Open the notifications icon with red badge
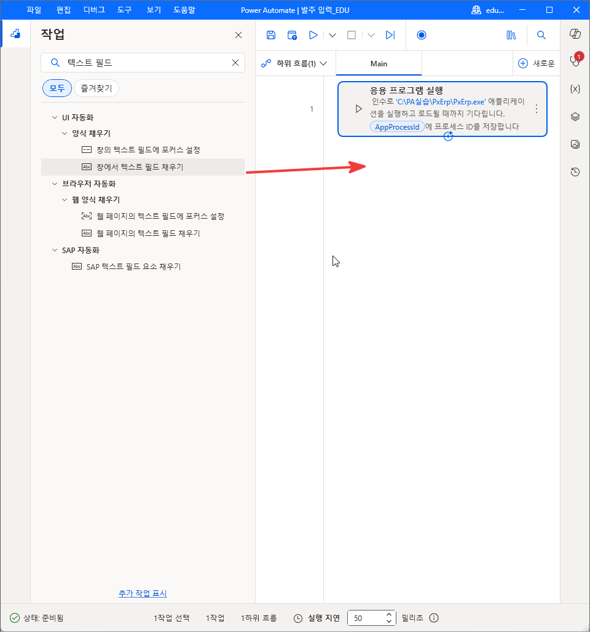Viewport: 590px width, 632px height. point(575,60)
